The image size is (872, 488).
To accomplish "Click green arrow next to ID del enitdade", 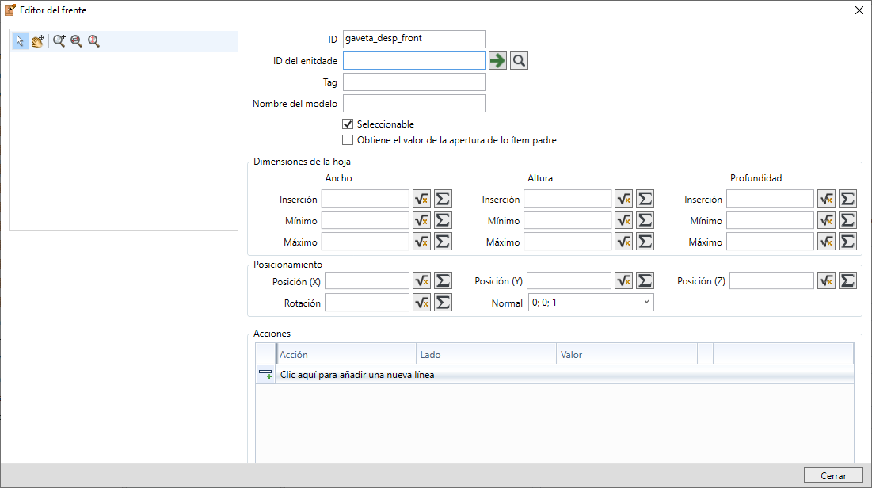I will (x=497, y=61).
